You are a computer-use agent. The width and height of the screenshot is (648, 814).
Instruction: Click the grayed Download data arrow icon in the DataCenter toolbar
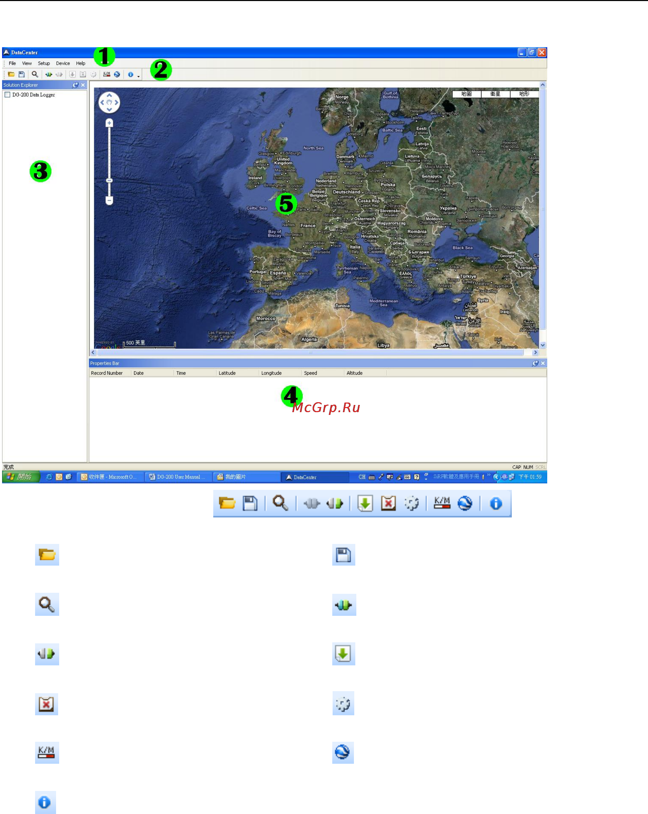72,74
